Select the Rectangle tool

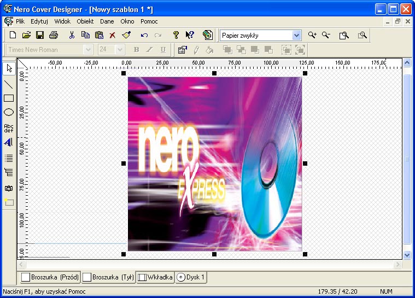coord(9,98)
